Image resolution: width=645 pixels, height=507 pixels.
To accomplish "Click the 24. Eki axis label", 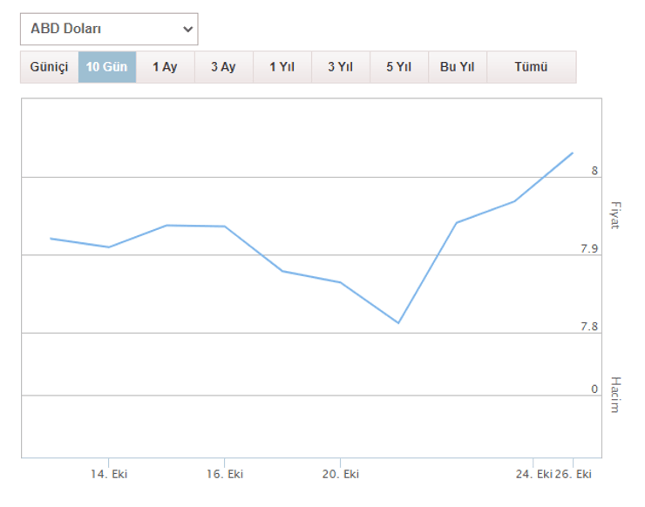I will (533, 475).
